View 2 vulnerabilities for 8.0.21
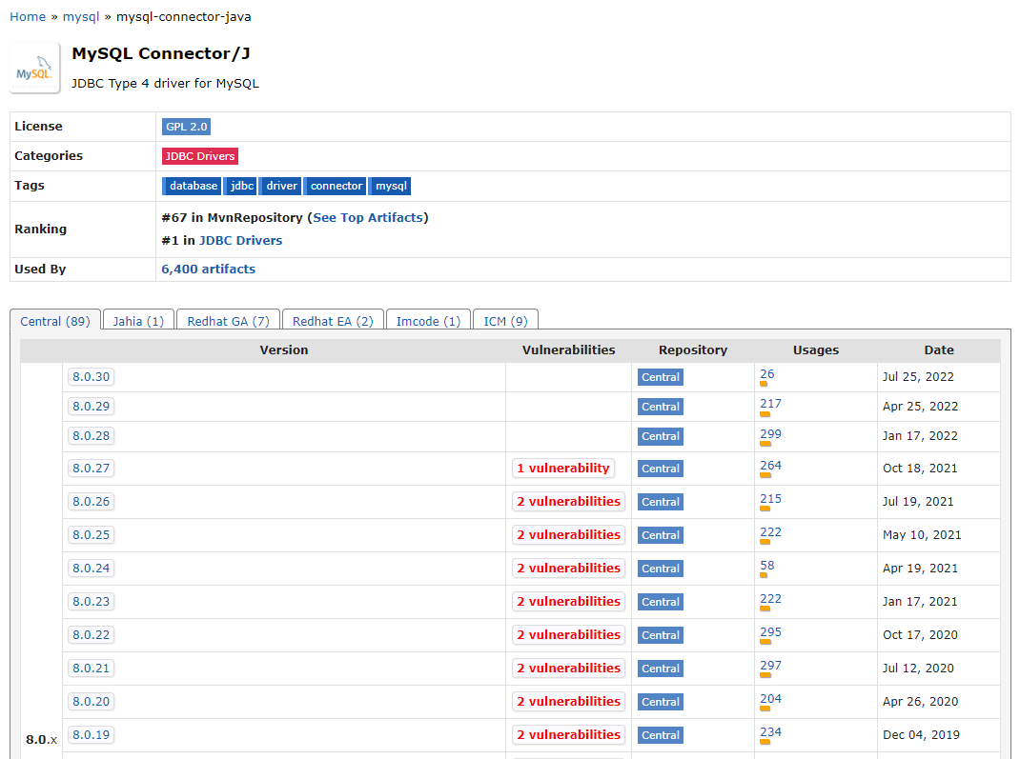This screenshot has height=759, width=1020. click(x=568, y=668)
